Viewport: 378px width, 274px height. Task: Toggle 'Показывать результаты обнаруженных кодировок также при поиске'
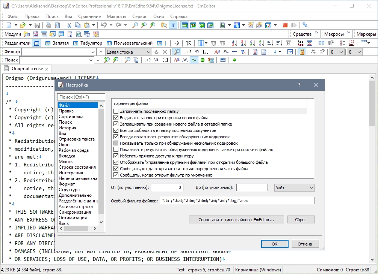116,150
